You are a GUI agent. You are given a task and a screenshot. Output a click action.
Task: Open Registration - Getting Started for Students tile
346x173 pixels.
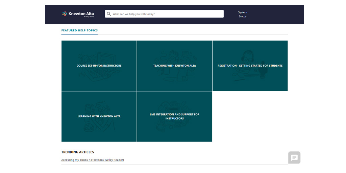tap(250, 66)
